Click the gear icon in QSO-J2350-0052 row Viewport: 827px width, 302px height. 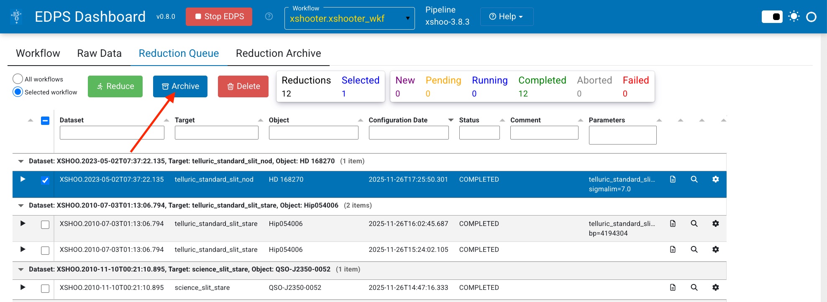[x=715, y=287]
